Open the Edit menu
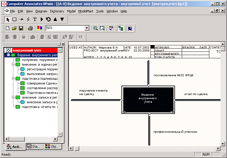Screen dimensions: 227x158 click(x=20, y=11)
